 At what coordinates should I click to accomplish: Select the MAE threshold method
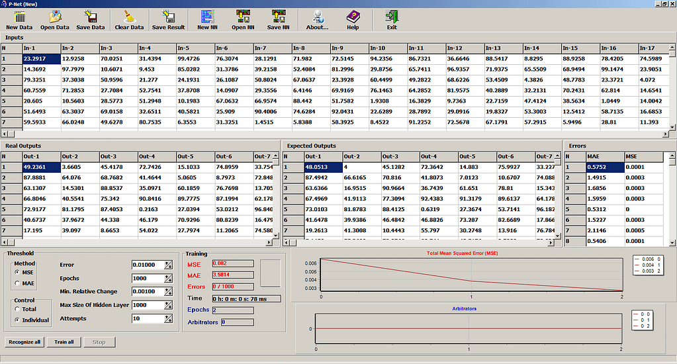(x=17, y=283)
